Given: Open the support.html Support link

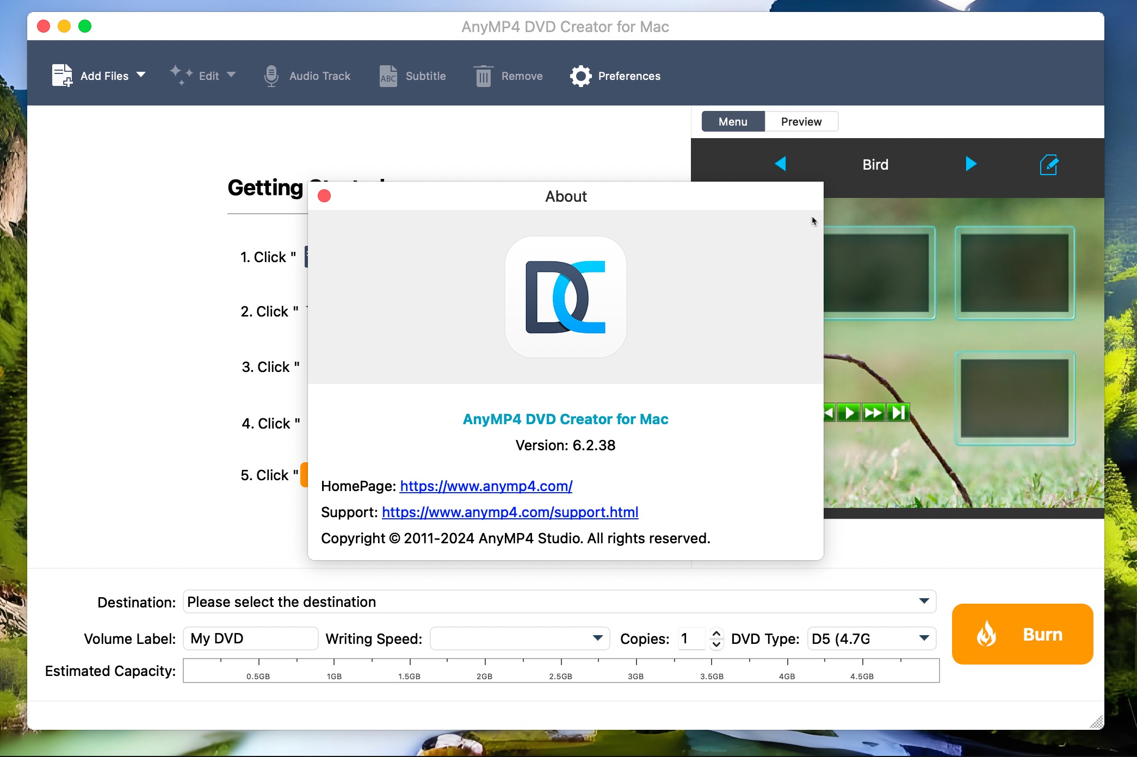Looking at the screenshot, I should [510, 512].
